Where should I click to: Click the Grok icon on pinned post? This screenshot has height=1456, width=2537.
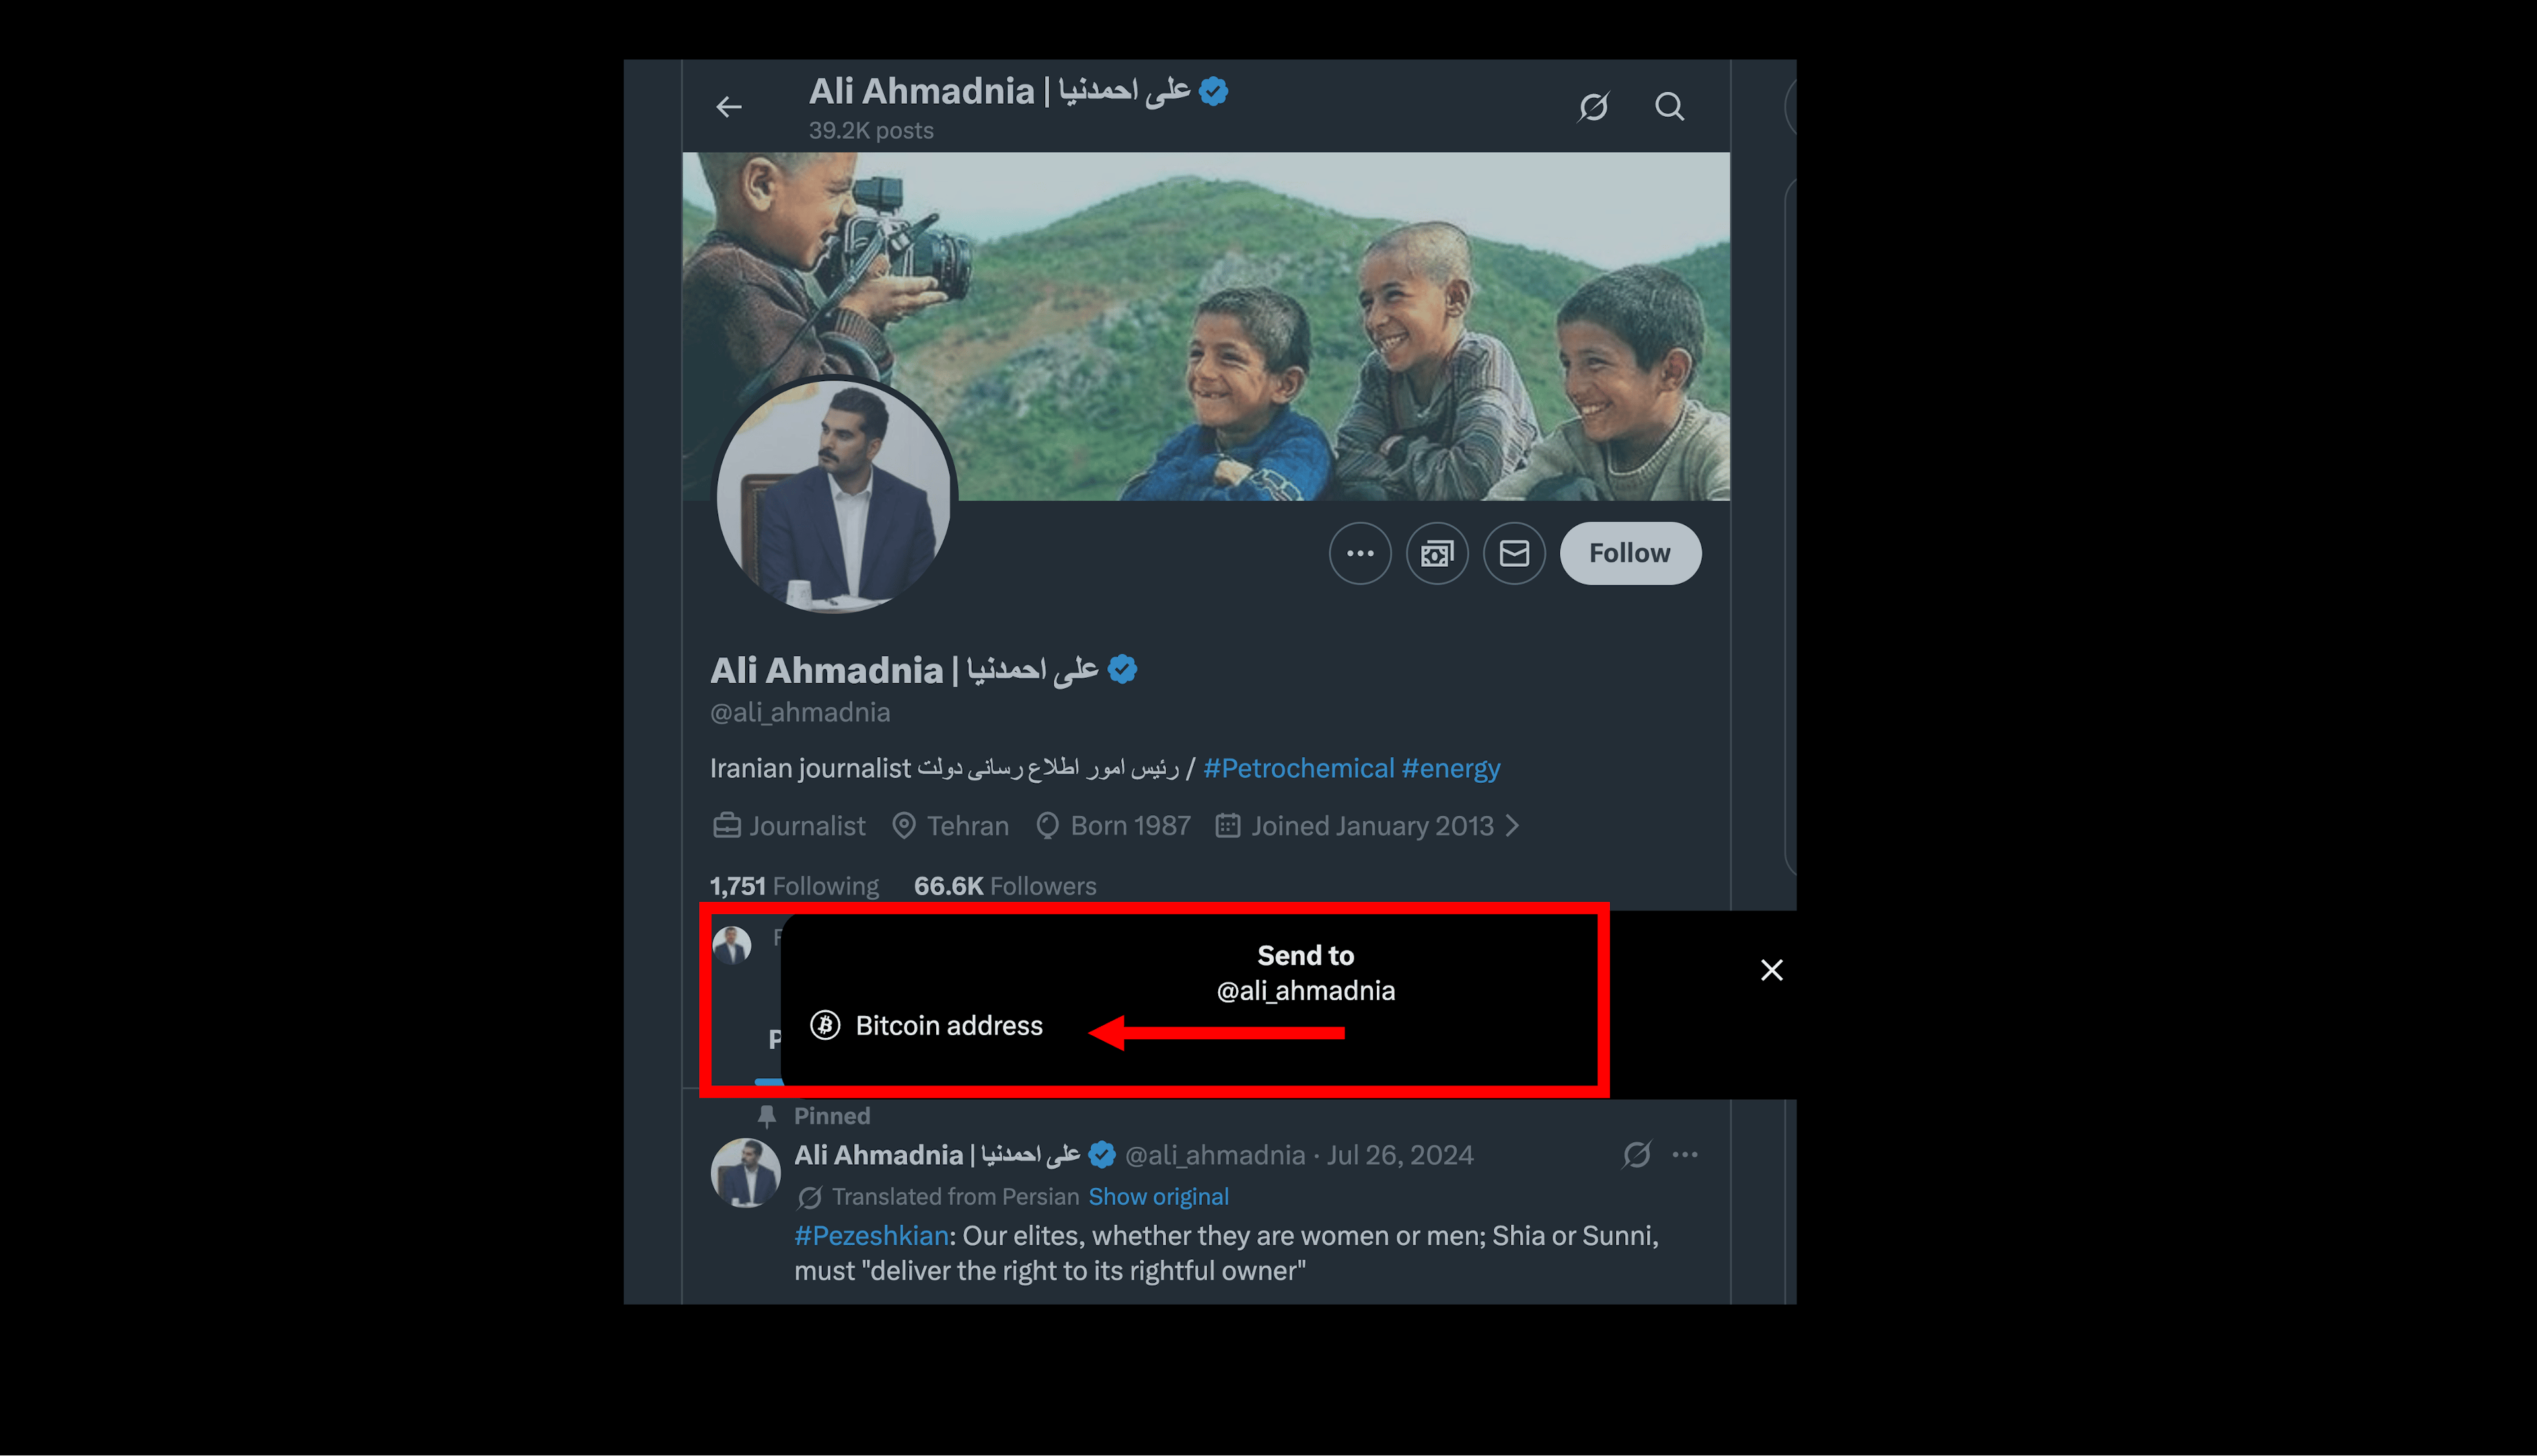[x=1637, y=1155]
